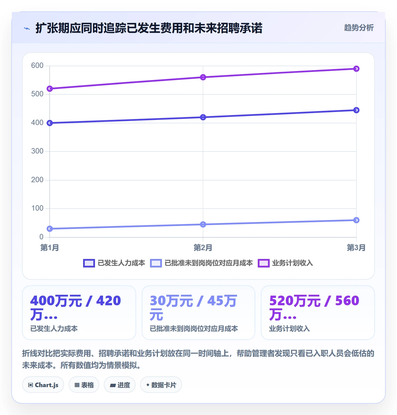This screenshot has height=415, width=397.
Task: Click the Chart.js chip square icon
Action: pyautogui.click(x=31, y=385)
